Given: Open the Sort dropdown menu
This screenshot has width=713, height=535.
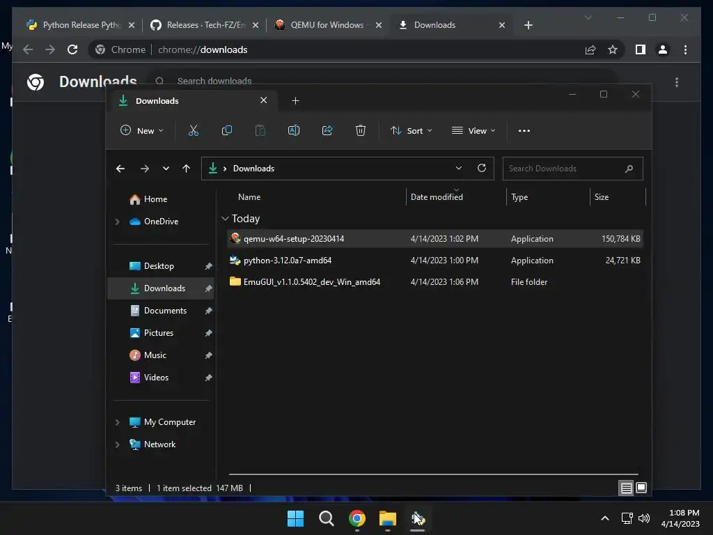Looking at the screenshot, I should (x=411, y=130).
